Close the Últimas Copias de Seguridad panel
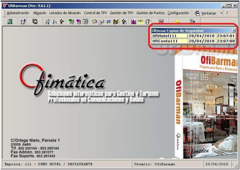Screen dimensions: 240x170 [234, 30]
